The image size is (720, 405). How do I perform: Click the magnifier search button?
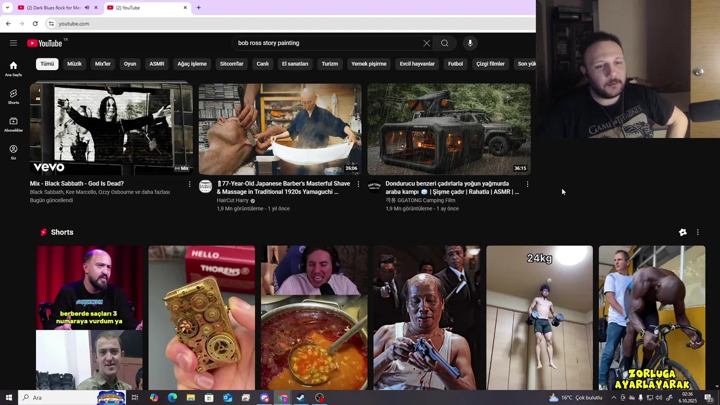coord(444,43)
